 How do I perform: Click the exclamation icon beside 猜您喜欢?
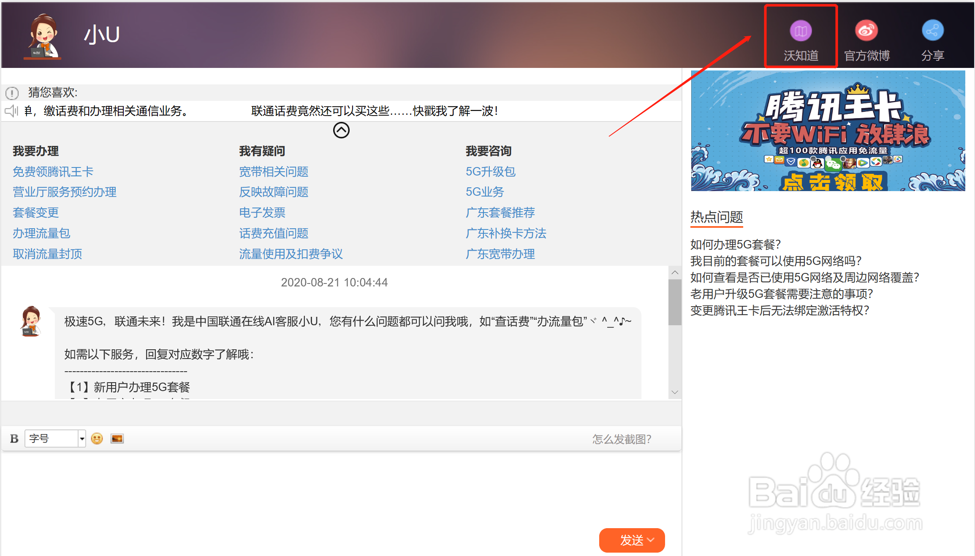[x=12, y=93]
